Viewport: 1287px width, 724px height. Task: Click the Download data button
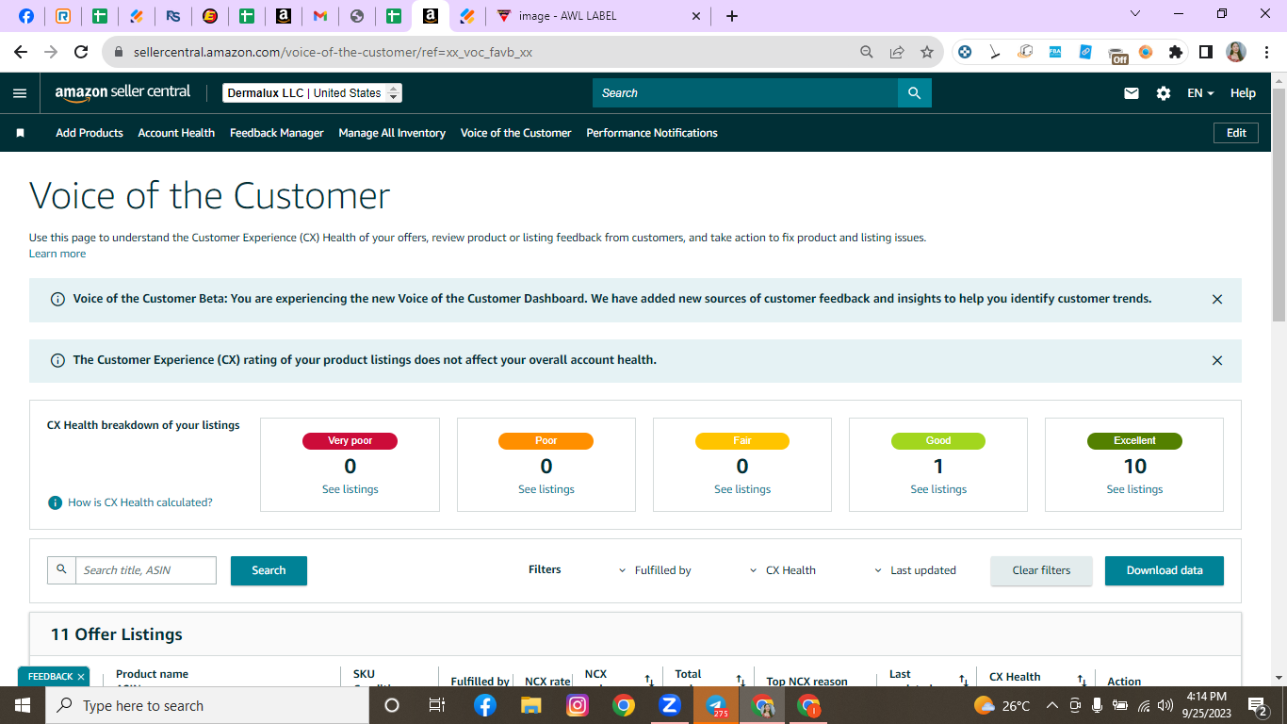click(x=1165, y=570)
